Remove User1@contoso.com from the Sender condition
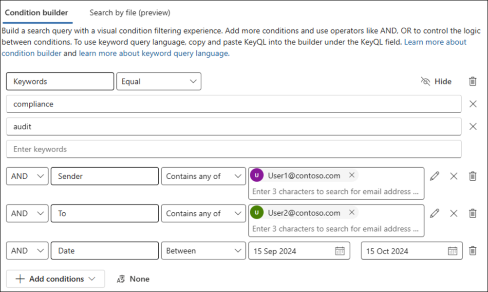 352,176
